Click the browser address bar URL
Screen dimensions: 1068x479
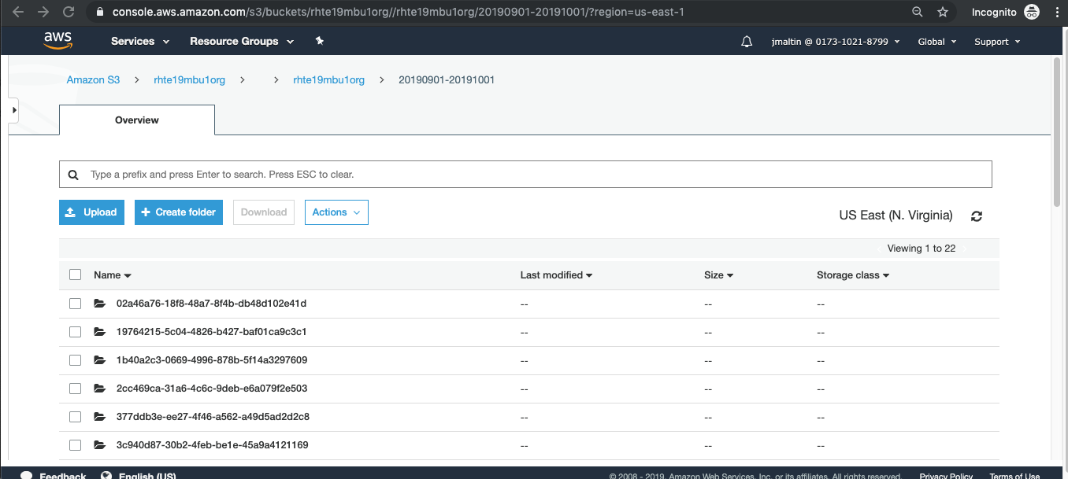tap(398, 13)
